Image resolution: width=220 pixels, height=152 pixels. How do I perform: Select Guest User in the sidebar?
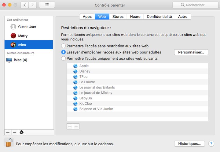pyautogui.click(x=29, y=27)
